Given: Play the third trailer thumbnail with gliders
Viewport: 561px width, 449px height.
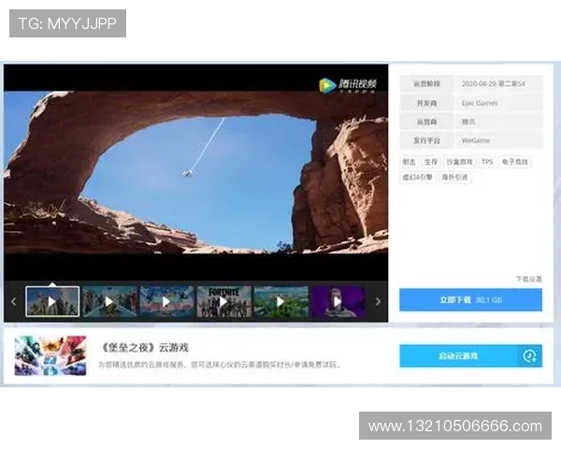Looking at the screenshot, I should tap(166, 301).
